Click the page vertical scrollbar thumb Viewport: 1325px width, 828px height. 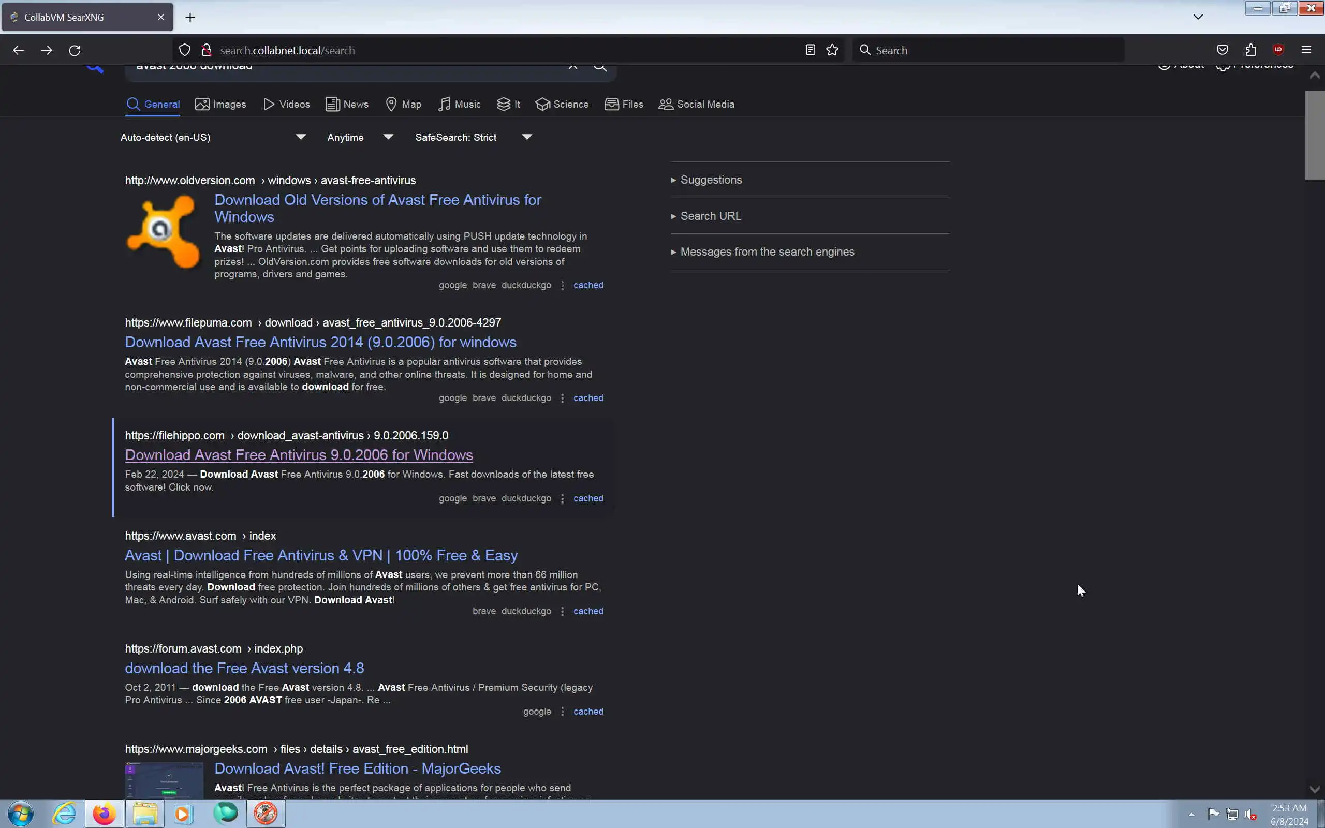coord(1314,136)
